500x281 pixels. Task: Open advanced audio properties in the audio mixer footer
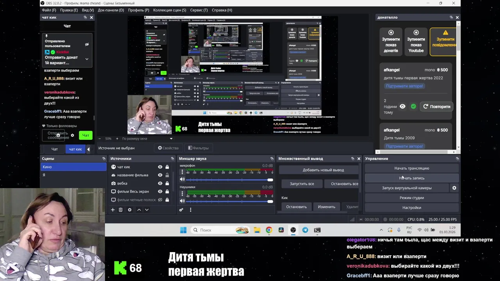point(181,210)
